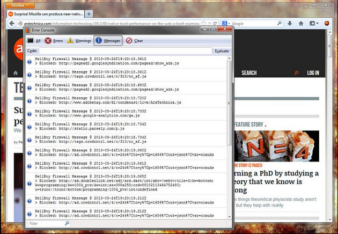Click the orange search icon on Ars page
The width and height of the screenshot is (338, 234).
(296, 73)
